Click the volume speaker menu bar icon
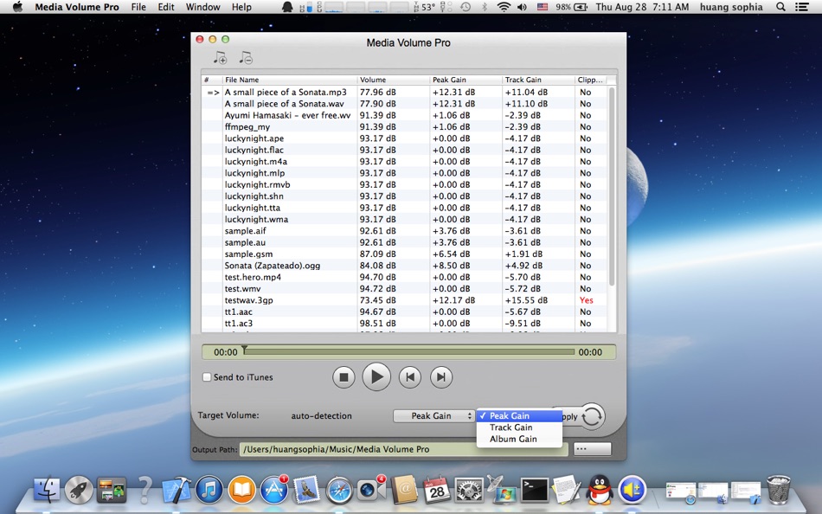 point(522,7)
